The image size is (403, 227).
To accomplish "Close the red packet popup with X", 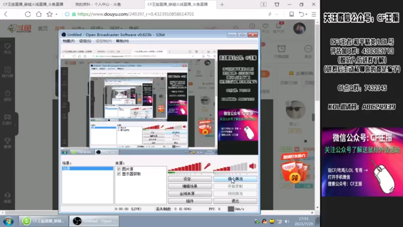I will pyautogui.click(x=305, y=141).
